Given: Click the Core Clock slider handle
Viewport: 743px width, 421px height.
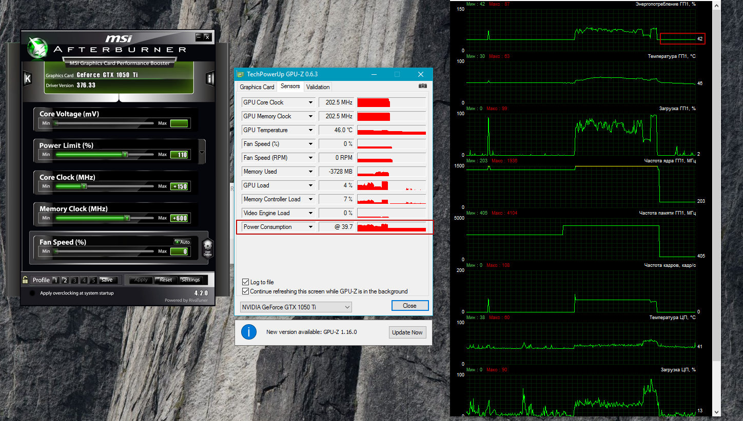Looking at the screenshot, I should (x=85, y=186).
